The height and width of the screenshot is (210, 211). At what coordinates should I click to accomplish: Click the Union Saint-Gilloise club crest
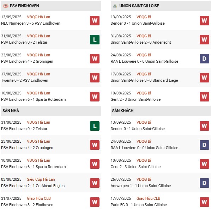coord(115,6)
